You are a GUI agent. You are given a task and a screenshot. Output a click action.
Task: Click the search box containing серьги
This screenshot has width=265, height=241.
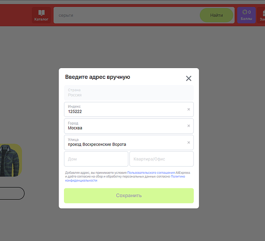[x=127, y=15]
